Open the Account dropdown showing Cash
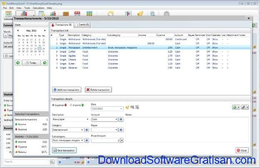This screenshot has height=168, width=260. tap(116, 119)
